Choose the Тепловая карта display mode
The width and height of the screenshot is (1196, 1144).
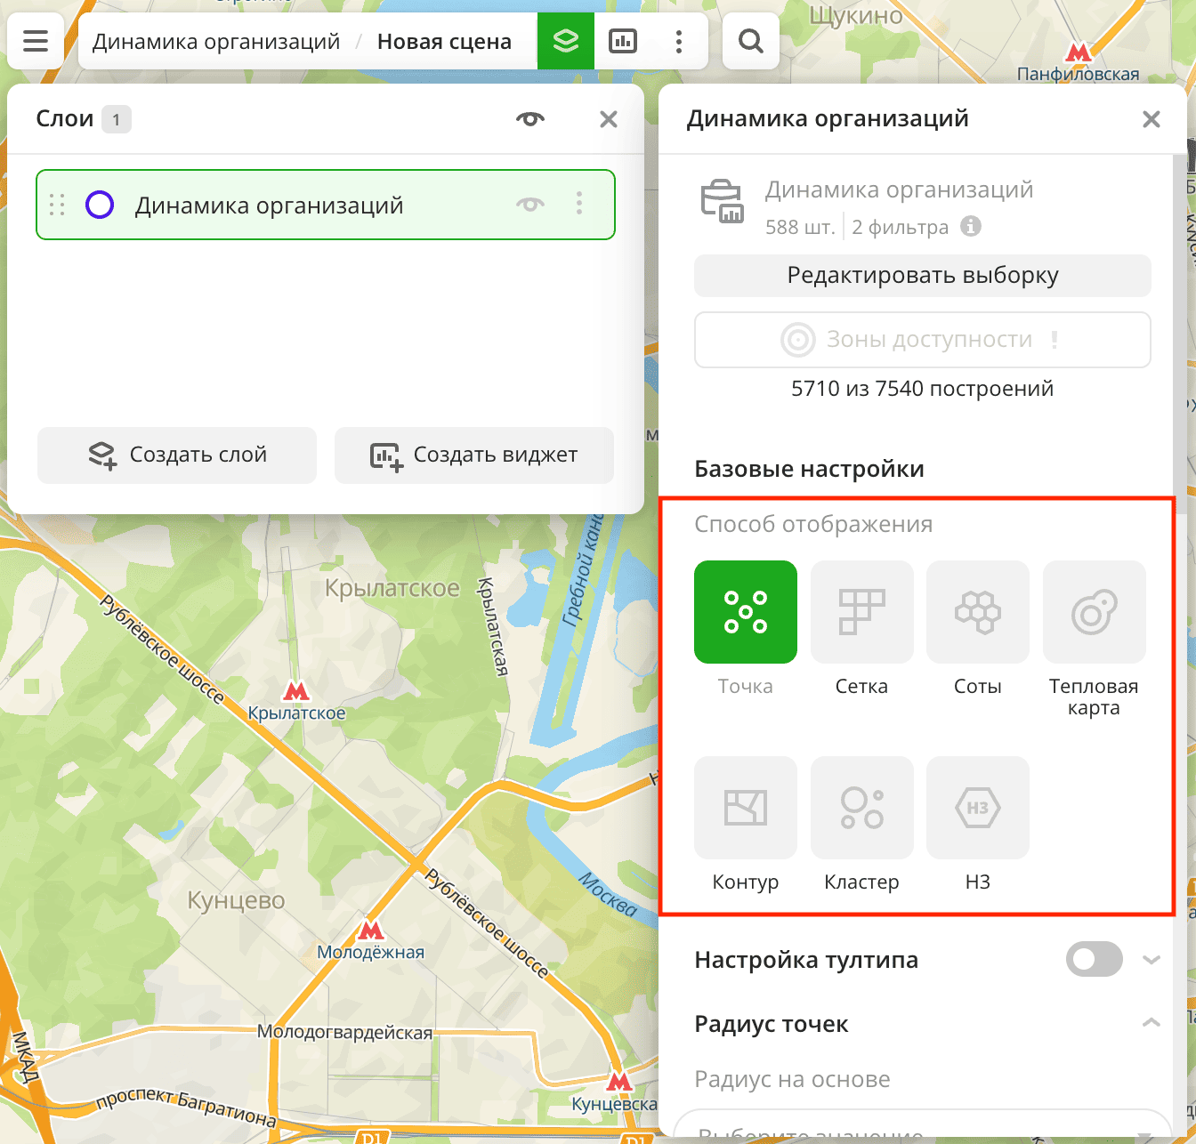click(1094, 612)
